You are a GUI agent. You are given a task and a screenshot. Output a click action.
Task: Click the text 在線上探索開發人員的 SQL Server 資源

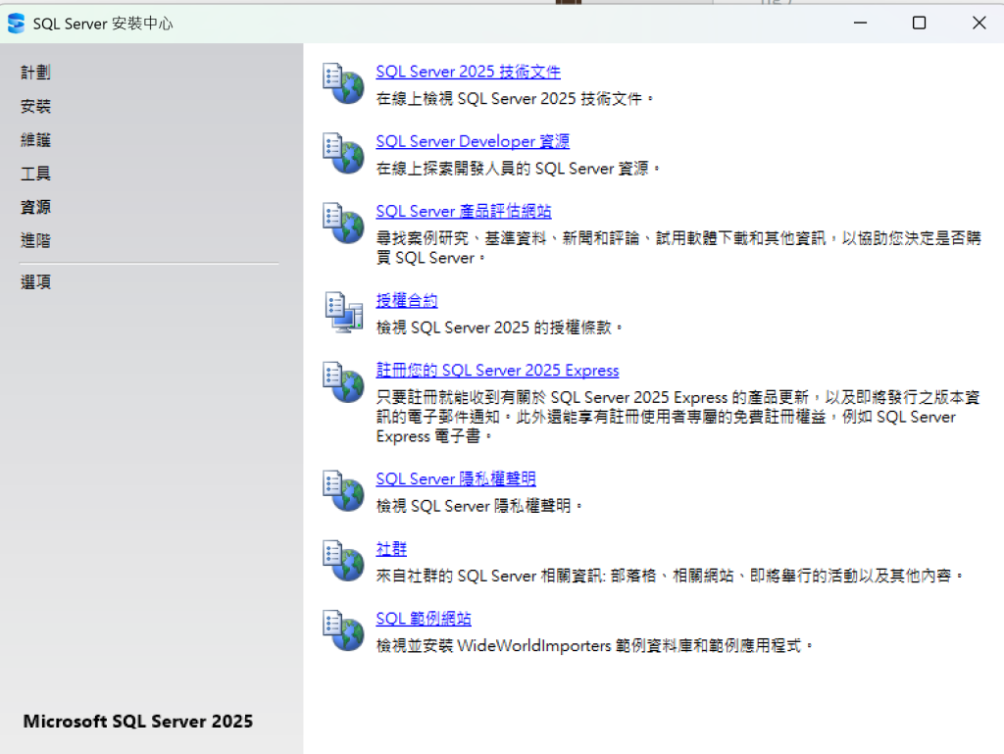tap(518, 169)
